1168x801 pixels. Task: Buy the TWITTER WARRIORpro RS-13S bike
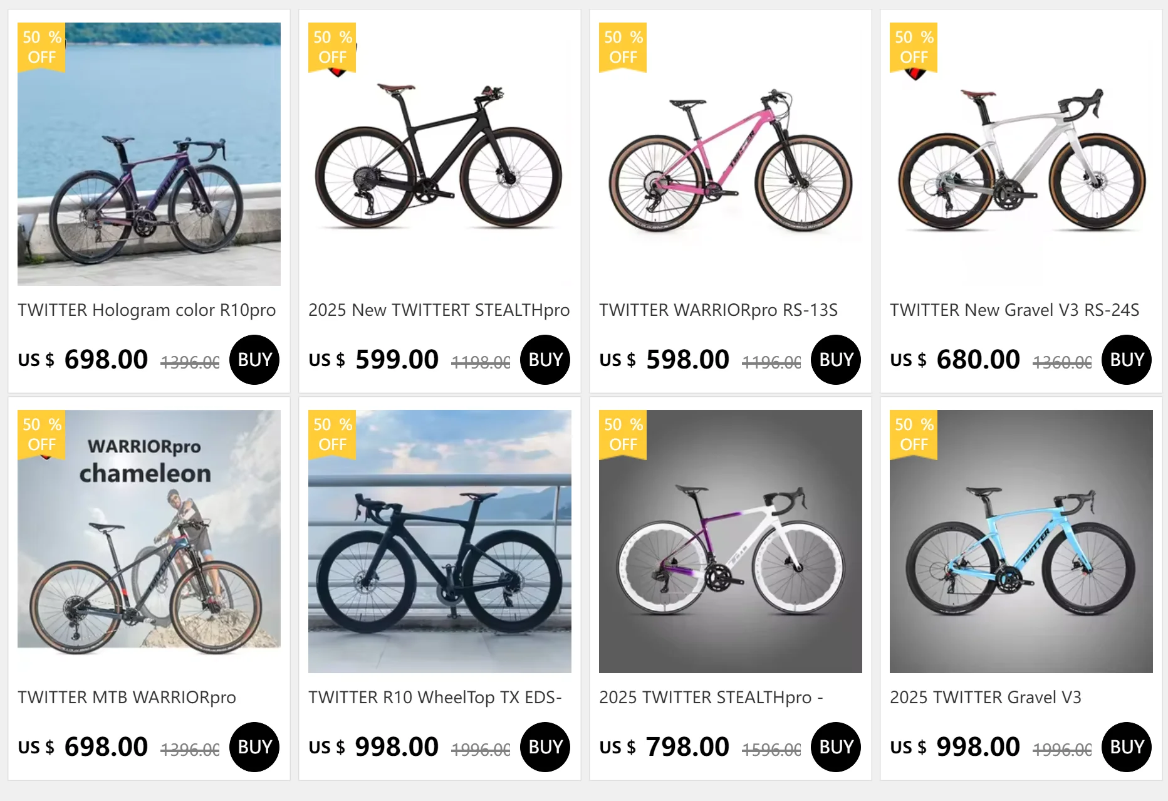coord(836,360)
